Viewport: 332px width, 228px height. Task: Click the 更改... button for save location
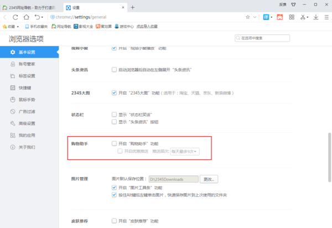tap(210, 179)
